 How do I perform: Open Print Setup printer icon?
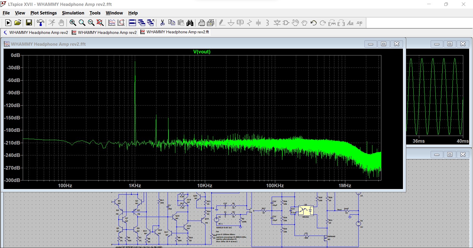[202, 23]
